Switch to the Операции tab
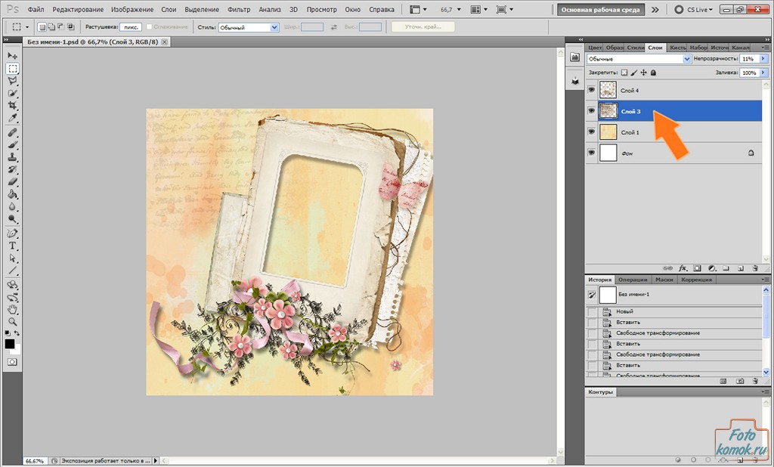Screen dimensions: 774x467 tap(633, 280)
